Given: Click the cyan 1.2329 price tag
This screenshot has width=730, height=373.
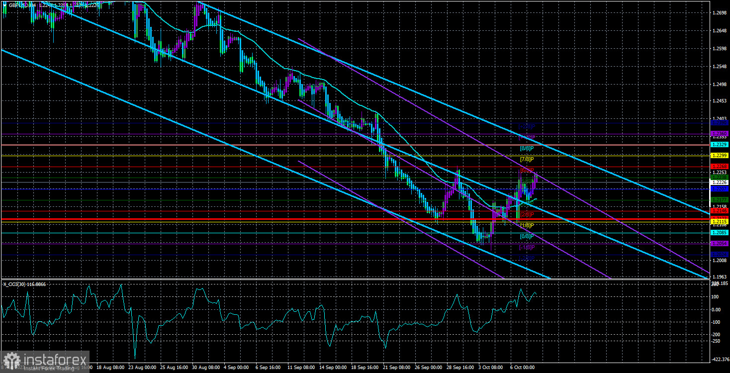Looking at the screenshot, I should pos(720,144).
